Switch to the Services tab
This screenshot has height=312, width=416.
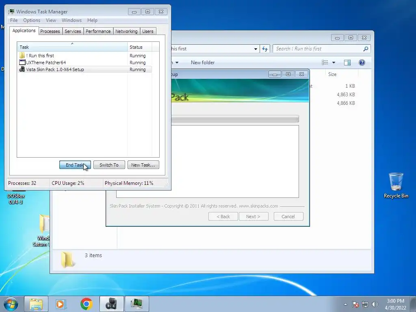(73, 31)
